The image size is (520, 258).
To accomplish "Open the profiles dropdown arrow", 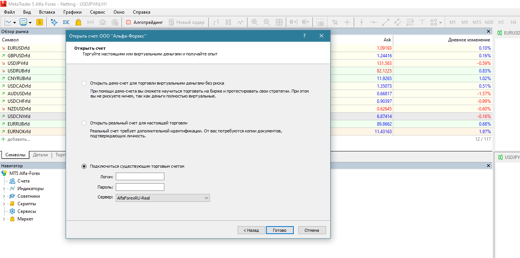I will pos(30,22).
